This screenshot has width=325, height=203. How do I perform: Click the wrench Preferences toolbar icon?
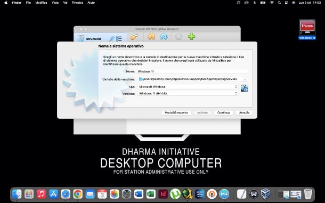coord(134,37)
